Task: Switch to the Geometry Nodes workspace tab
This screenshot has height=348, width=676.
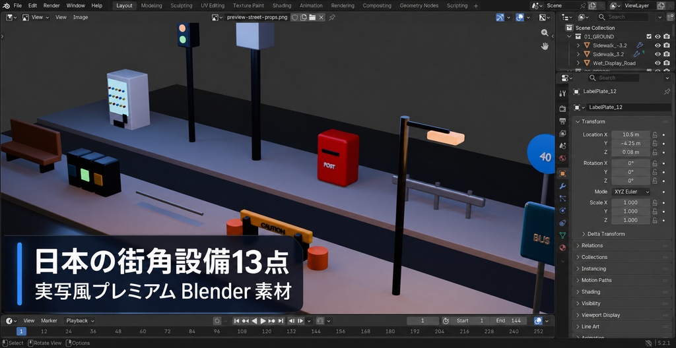Action: click(x=419, y=5)
